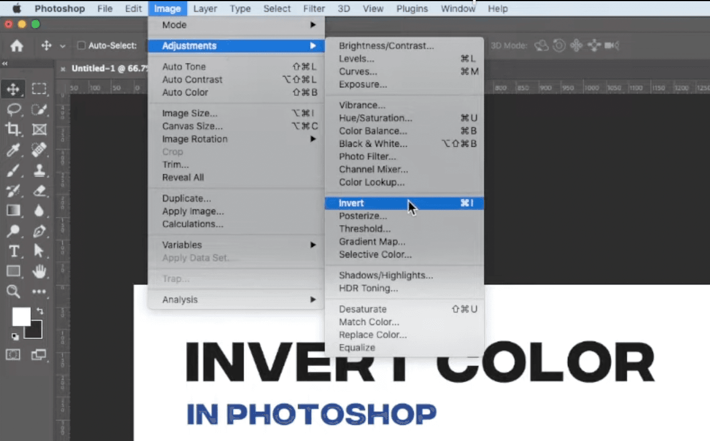Select the Frame tool

point(39,129)
